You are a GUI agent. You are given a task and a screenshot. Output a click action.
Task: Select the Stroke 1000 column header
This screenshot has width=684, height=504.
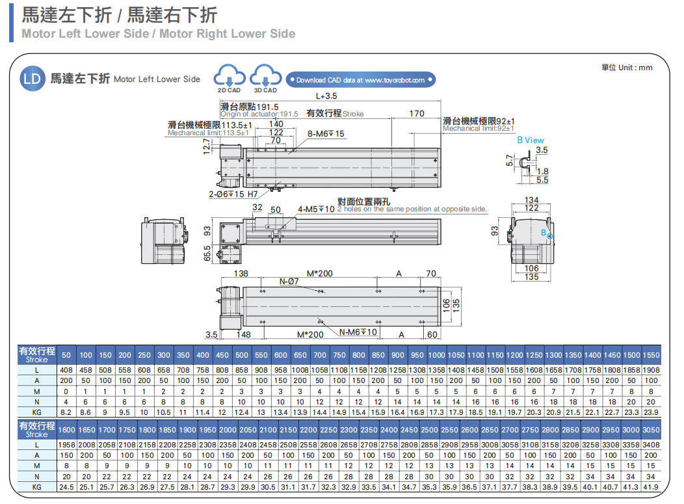(437, 356)
